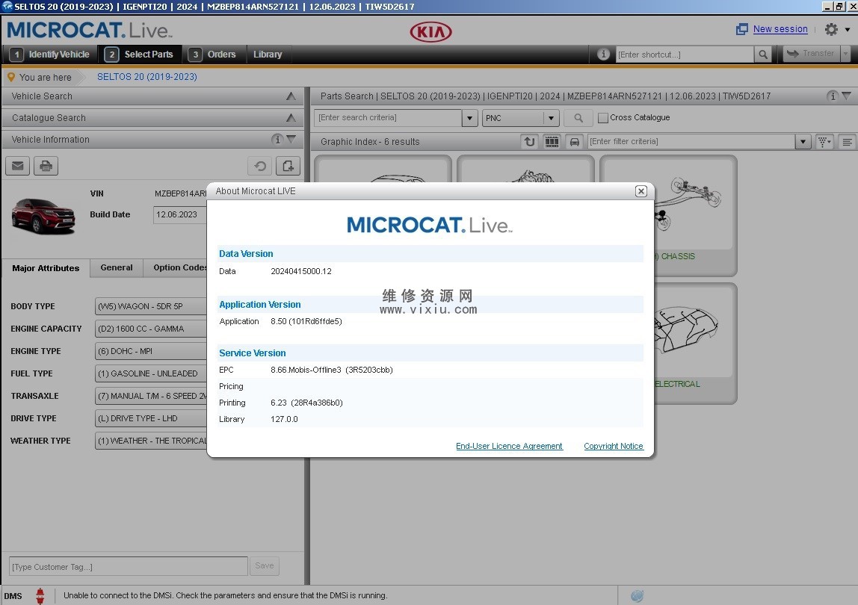858x605 pixels.
Task: Click the red Seltos vehicle thumbnail
Action: [44, 216]
